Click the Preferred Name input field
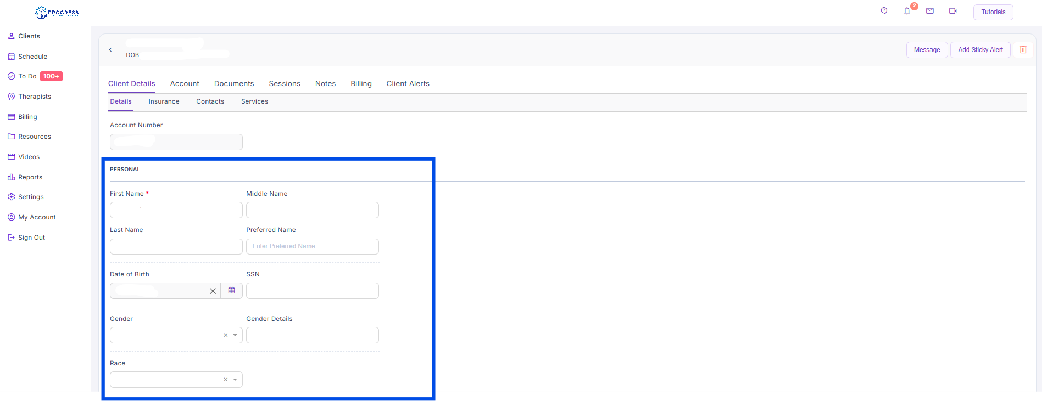The image size is (1042, 401). (312, 247)
